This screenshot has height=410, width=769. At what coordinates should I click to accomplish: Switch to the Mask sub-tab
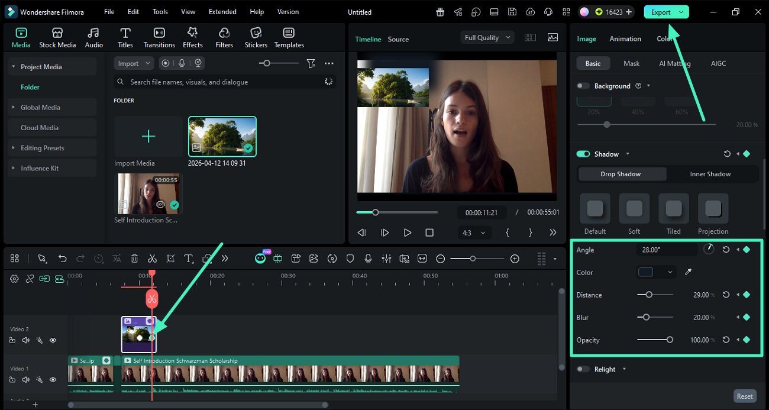(x=631, y=63)
